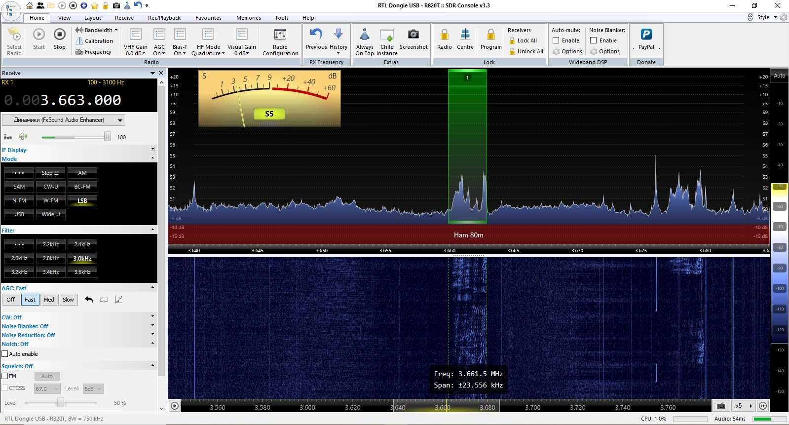Screen dimensions: 789x425
Task: Create a Child Instance
Action: click(x=387, y=41)
